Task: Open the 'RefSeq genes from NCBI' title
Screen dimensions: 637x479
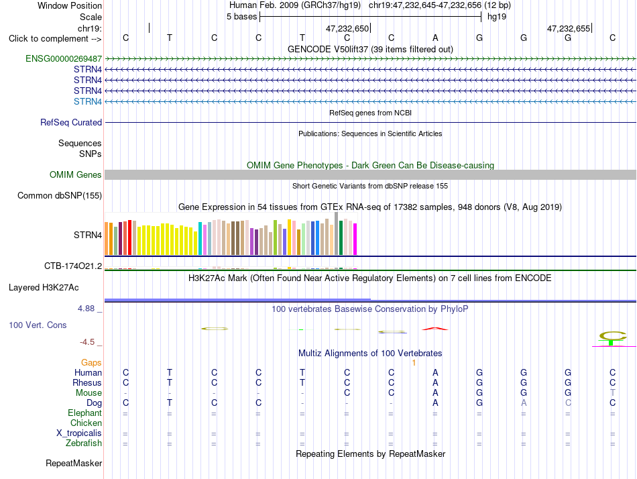Action: click(x=370, y=113)
